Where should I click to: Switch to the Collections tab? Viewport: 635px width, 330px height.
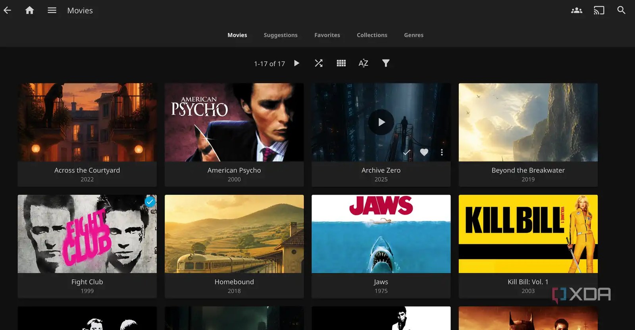click(x=372, y=35)
